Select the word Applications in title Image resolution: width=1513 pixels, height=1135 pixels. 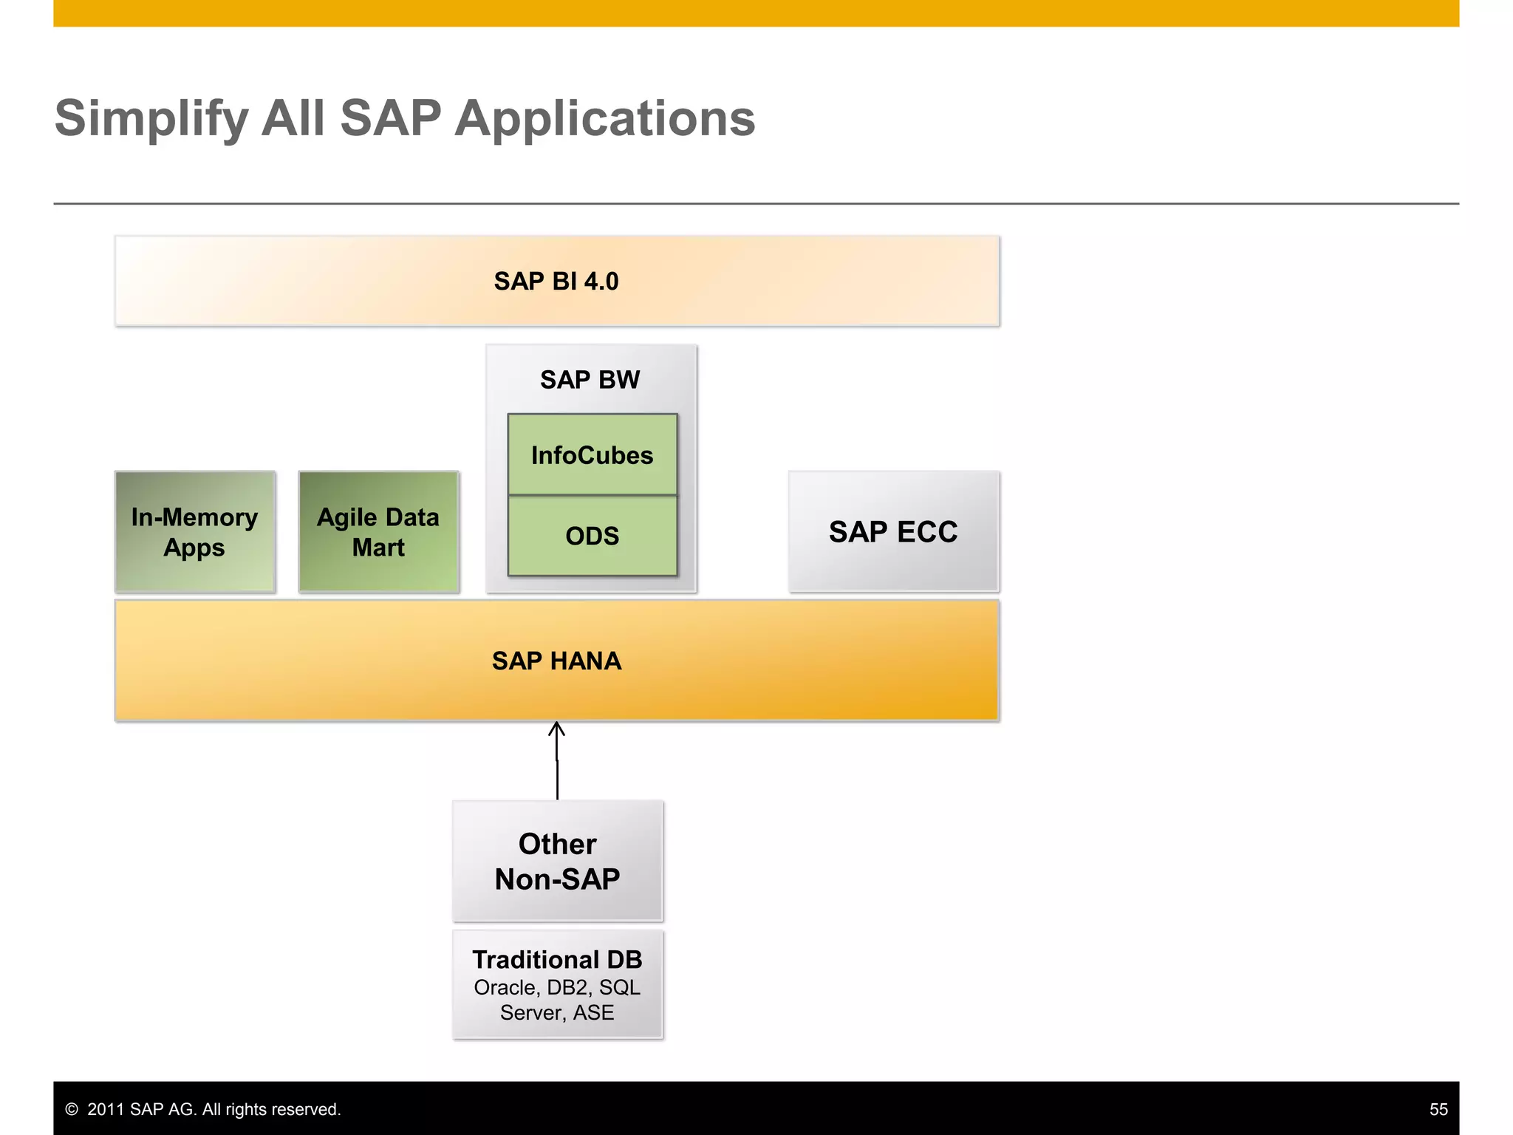pyautogui.click(x=604, y=118)
